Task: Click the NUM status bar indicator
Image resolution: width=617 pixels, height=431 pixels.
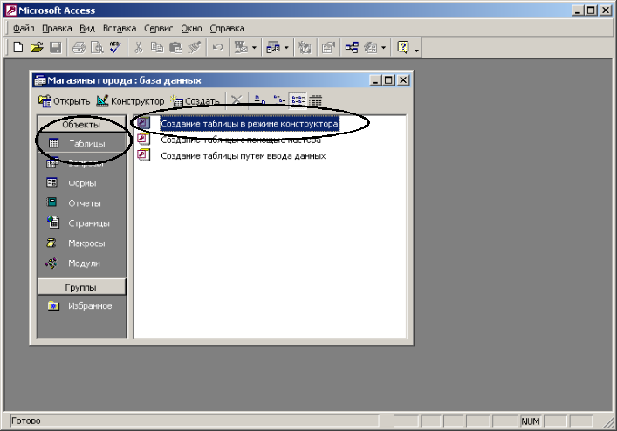Action: 531,421
